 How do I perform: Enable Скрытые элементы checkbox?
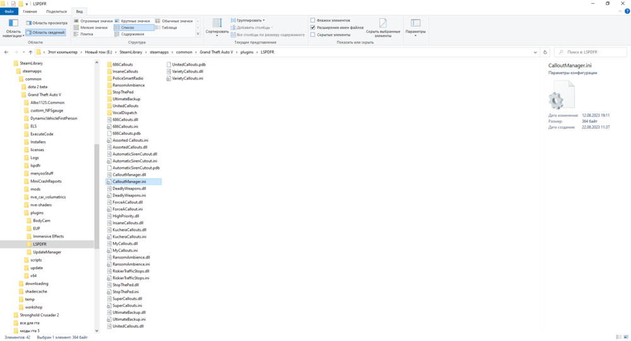point(313,35)
